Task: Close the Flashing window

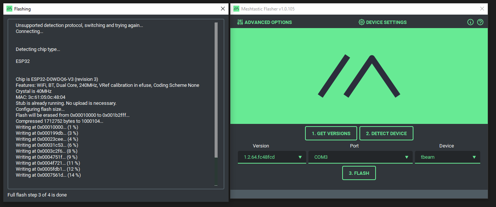Action: [x=223, y=9]
